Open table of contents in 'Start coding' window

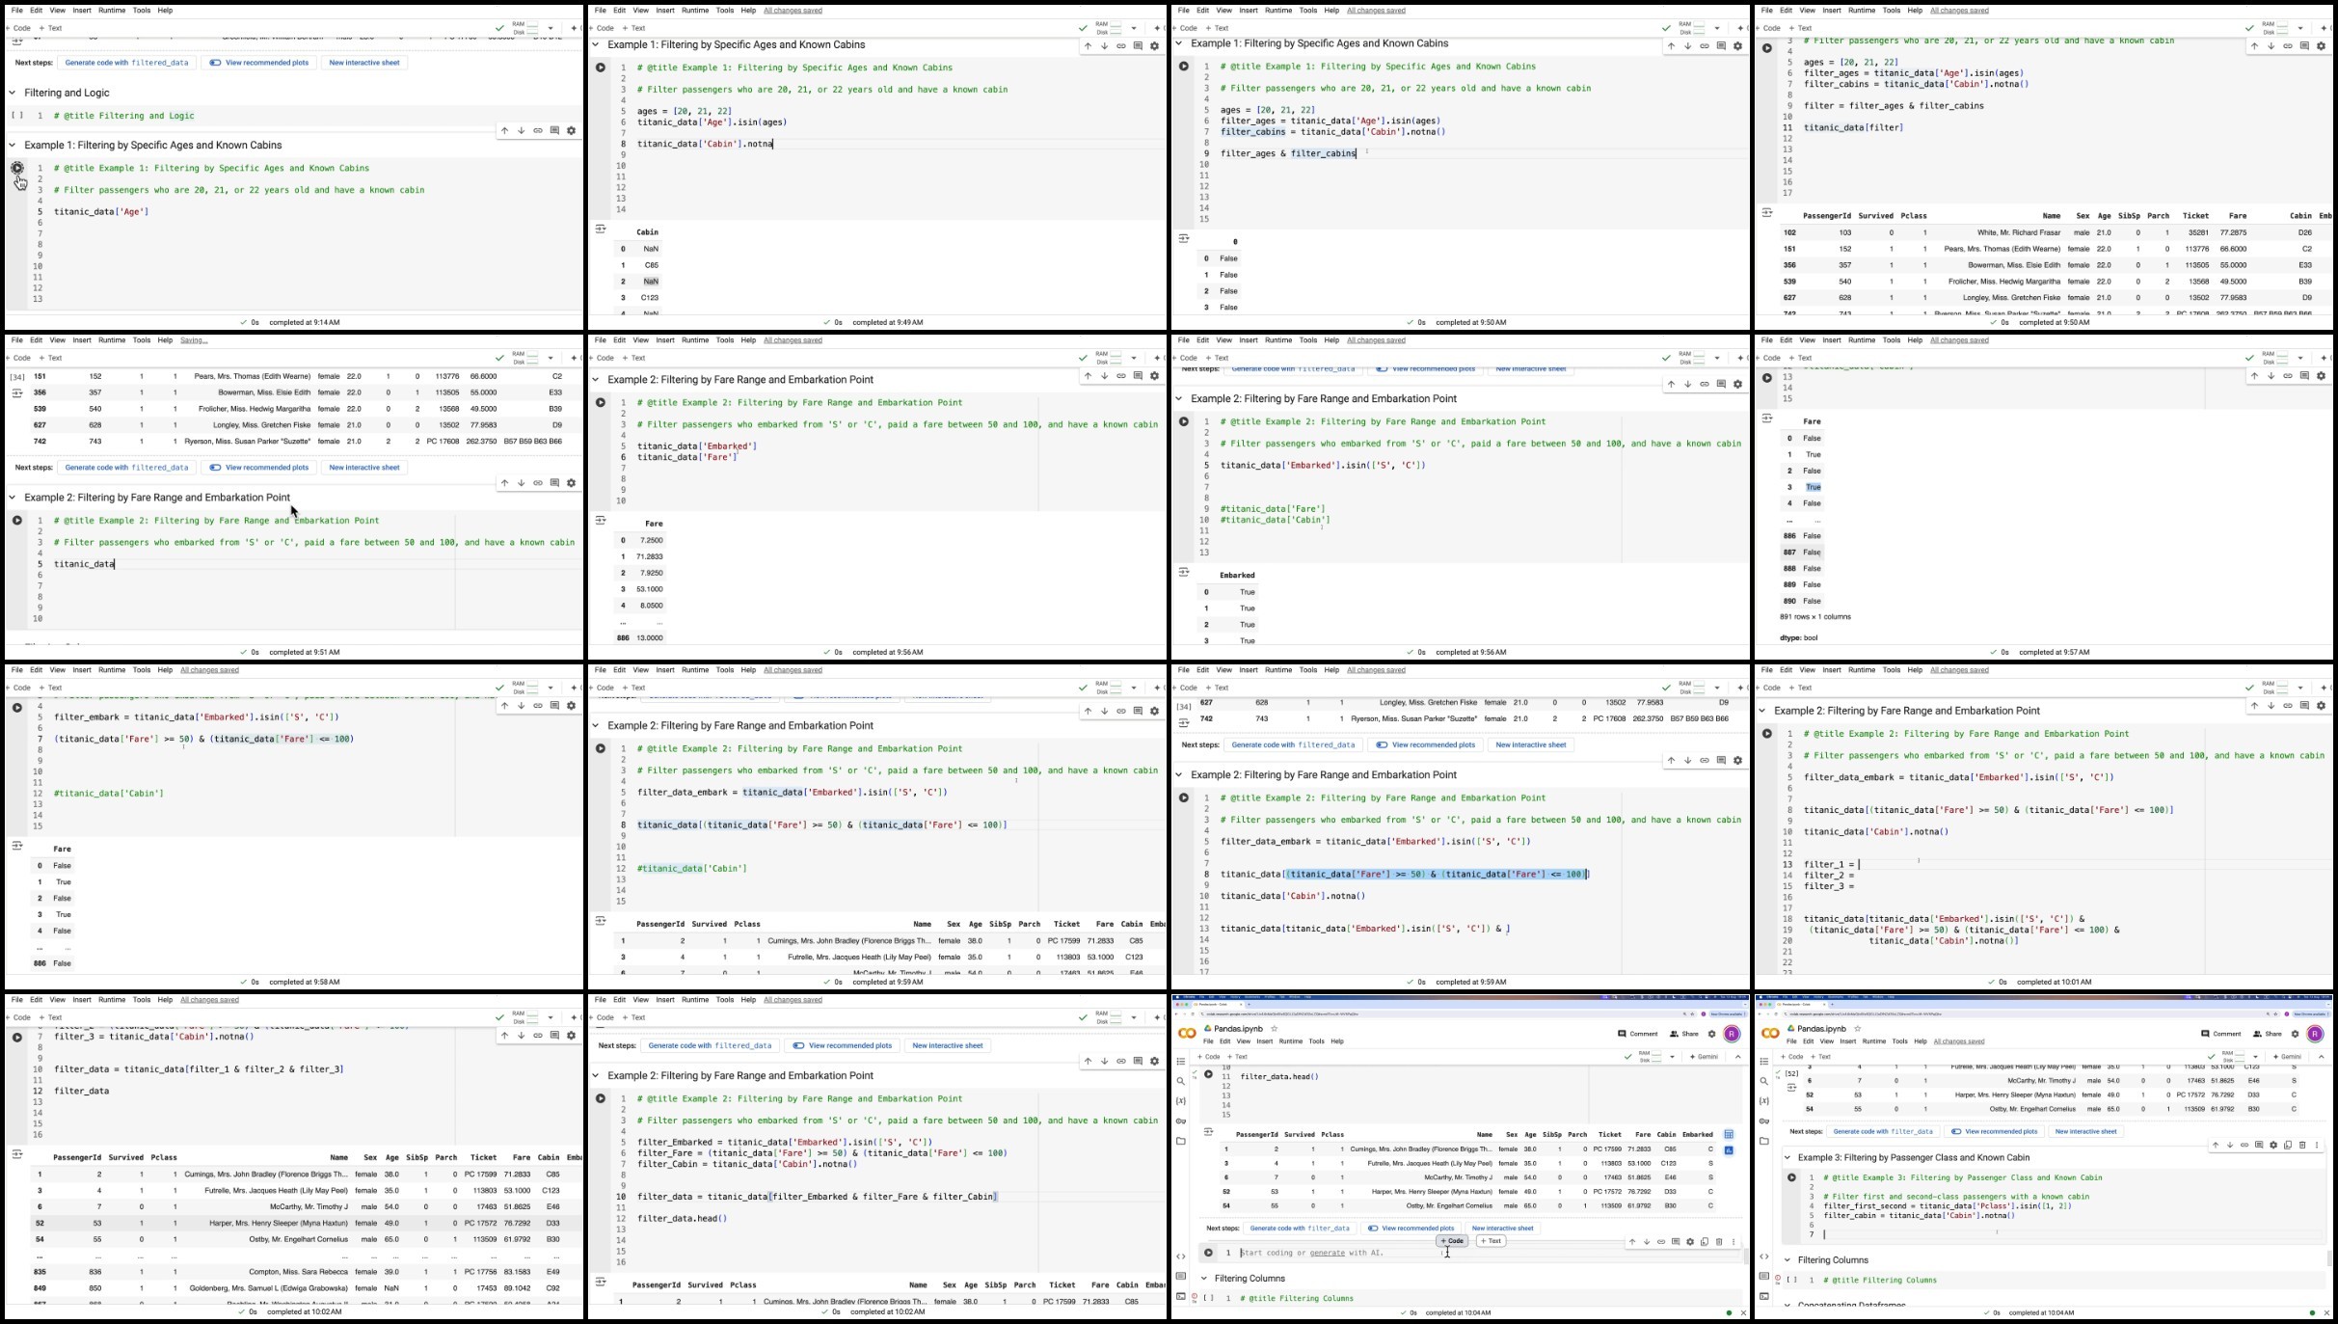click(1181, 1062)
